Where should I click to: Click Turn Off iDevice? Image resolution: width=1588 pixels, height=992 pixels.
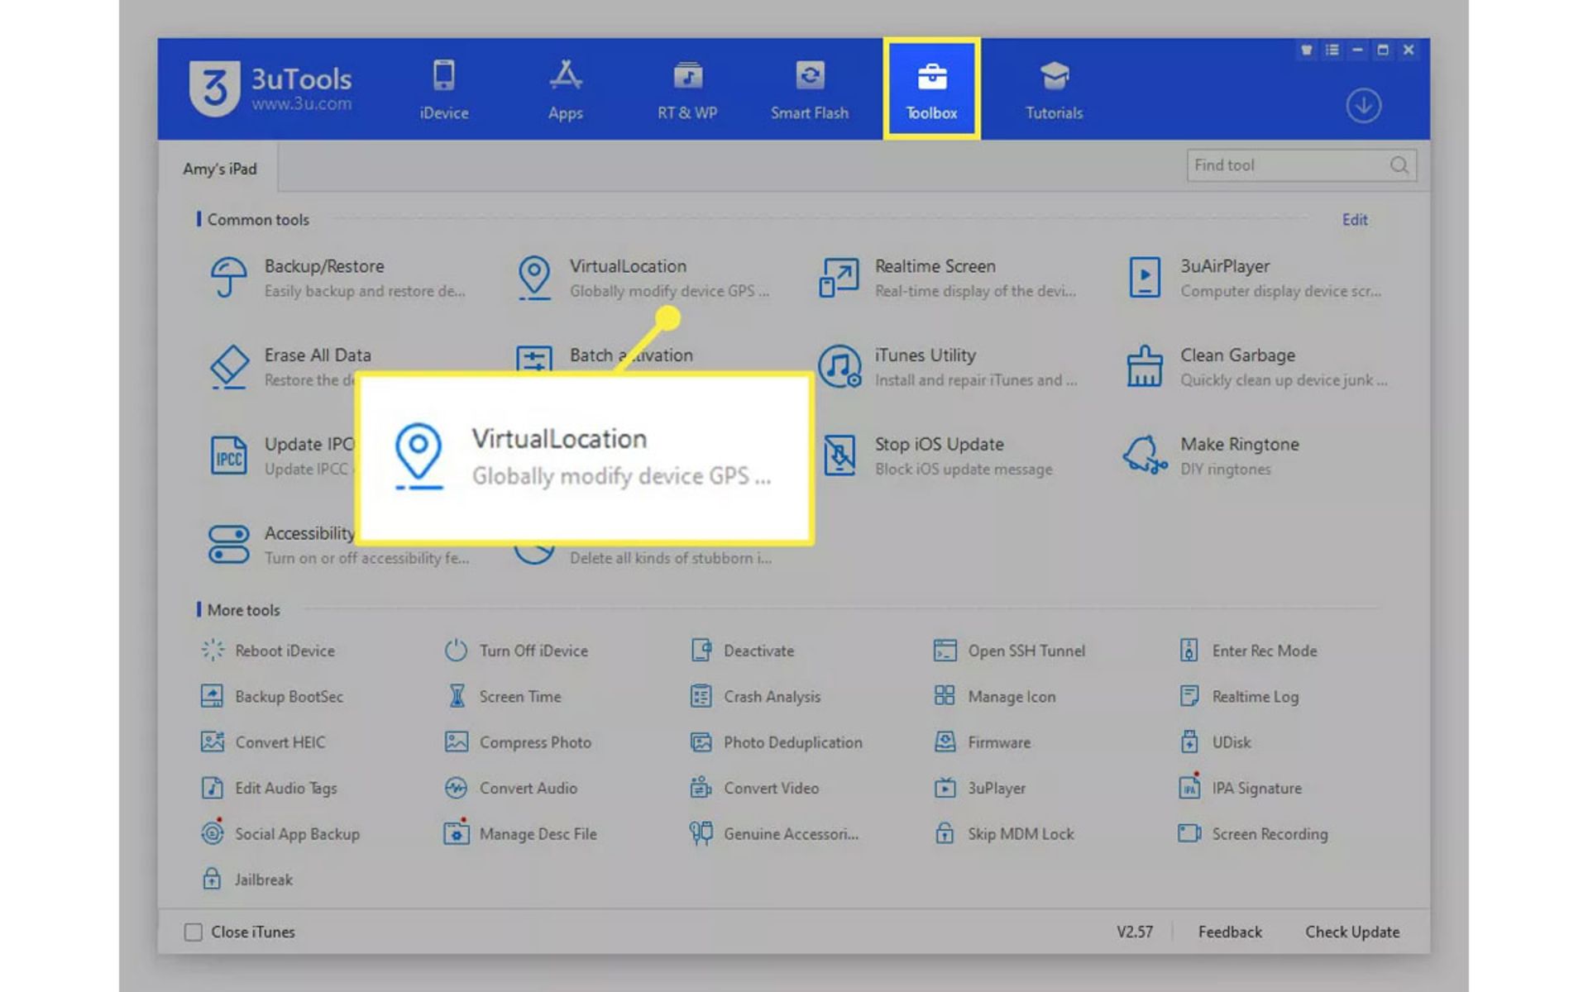pyautogui.click(x=516, y=651)
